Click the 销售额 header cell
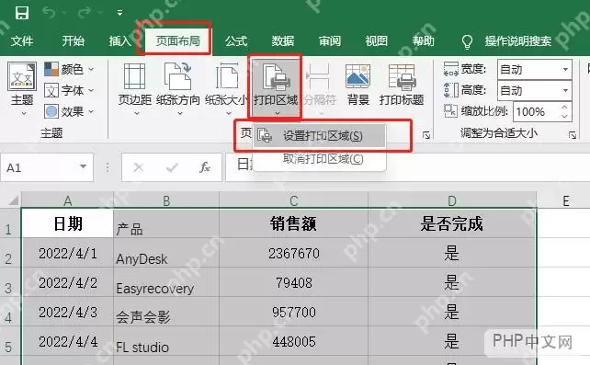This screenshot has height=365, width=590. (293, 223)
